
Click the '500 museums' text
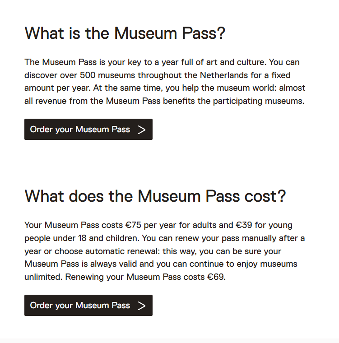tap(107, 75)
